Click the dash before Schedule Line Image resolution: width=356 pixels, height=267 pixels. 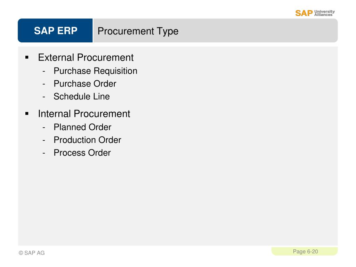coord(44,97)
